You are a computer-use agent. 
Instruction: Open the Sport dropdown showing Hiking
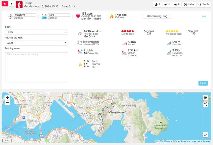[x=36, y=32]
